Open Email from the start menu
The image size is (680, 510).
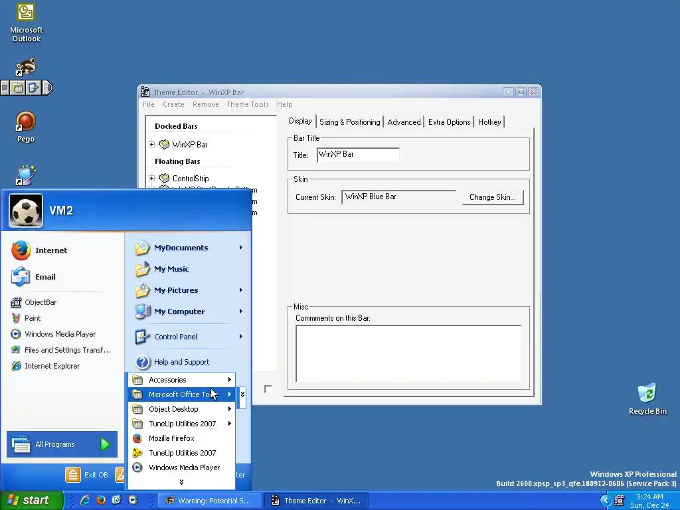tap(34, 277)
